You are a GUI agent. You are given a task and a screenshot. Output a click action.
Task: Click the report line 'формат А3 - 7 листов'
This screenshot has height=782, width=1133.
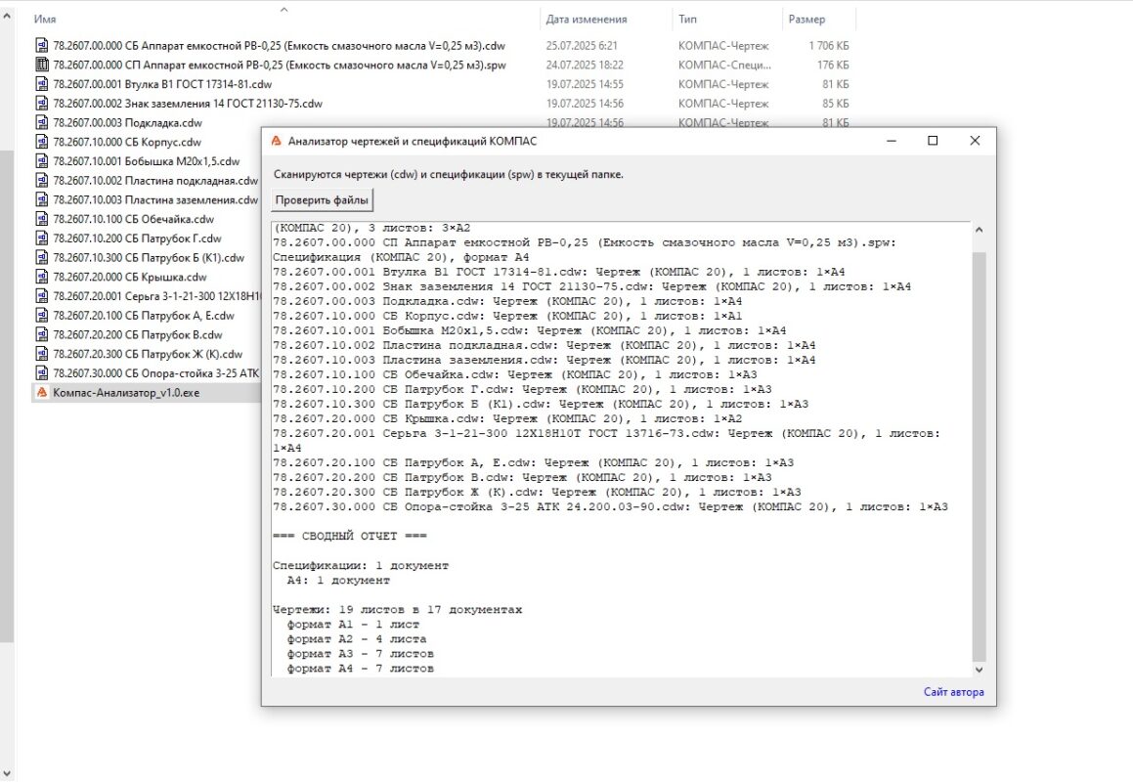click(361, 653)
